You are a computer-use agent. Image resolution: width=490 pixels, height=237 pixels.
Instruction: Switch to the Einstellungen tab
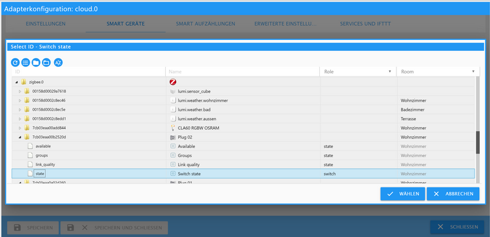coord(46,24)
